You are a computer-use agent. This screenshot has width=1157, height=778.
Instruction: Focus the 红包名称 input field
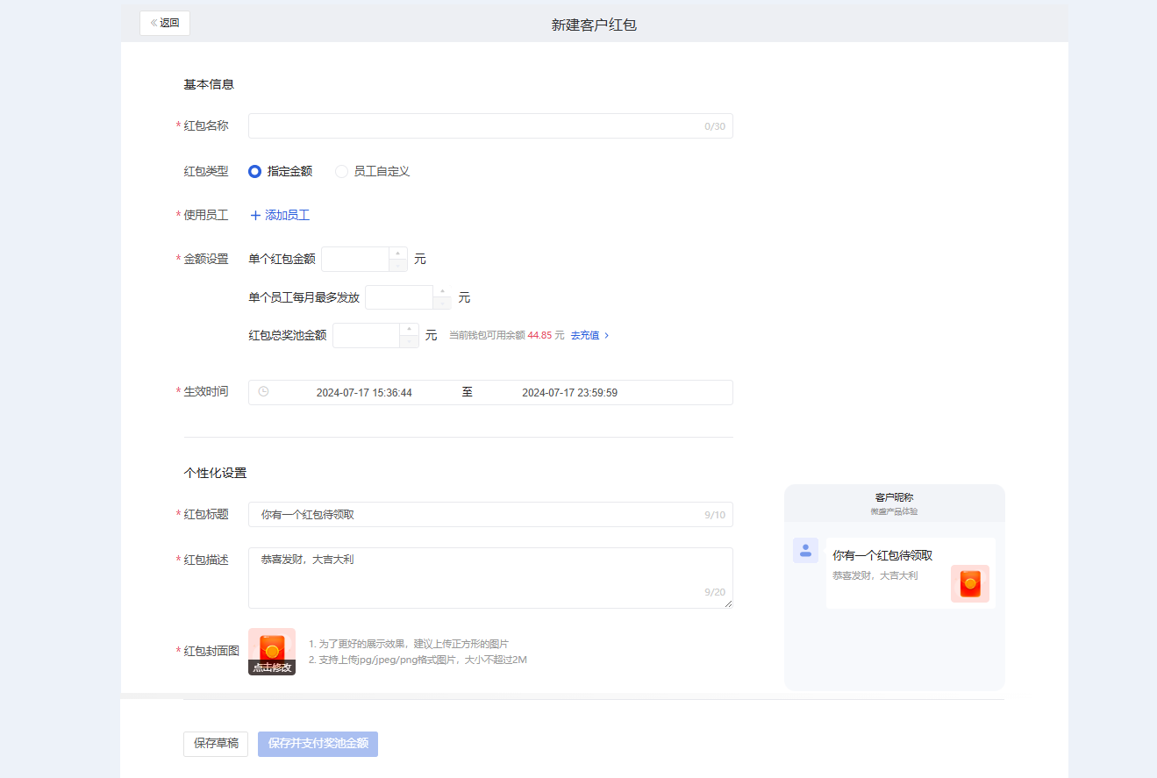[490, 126]
